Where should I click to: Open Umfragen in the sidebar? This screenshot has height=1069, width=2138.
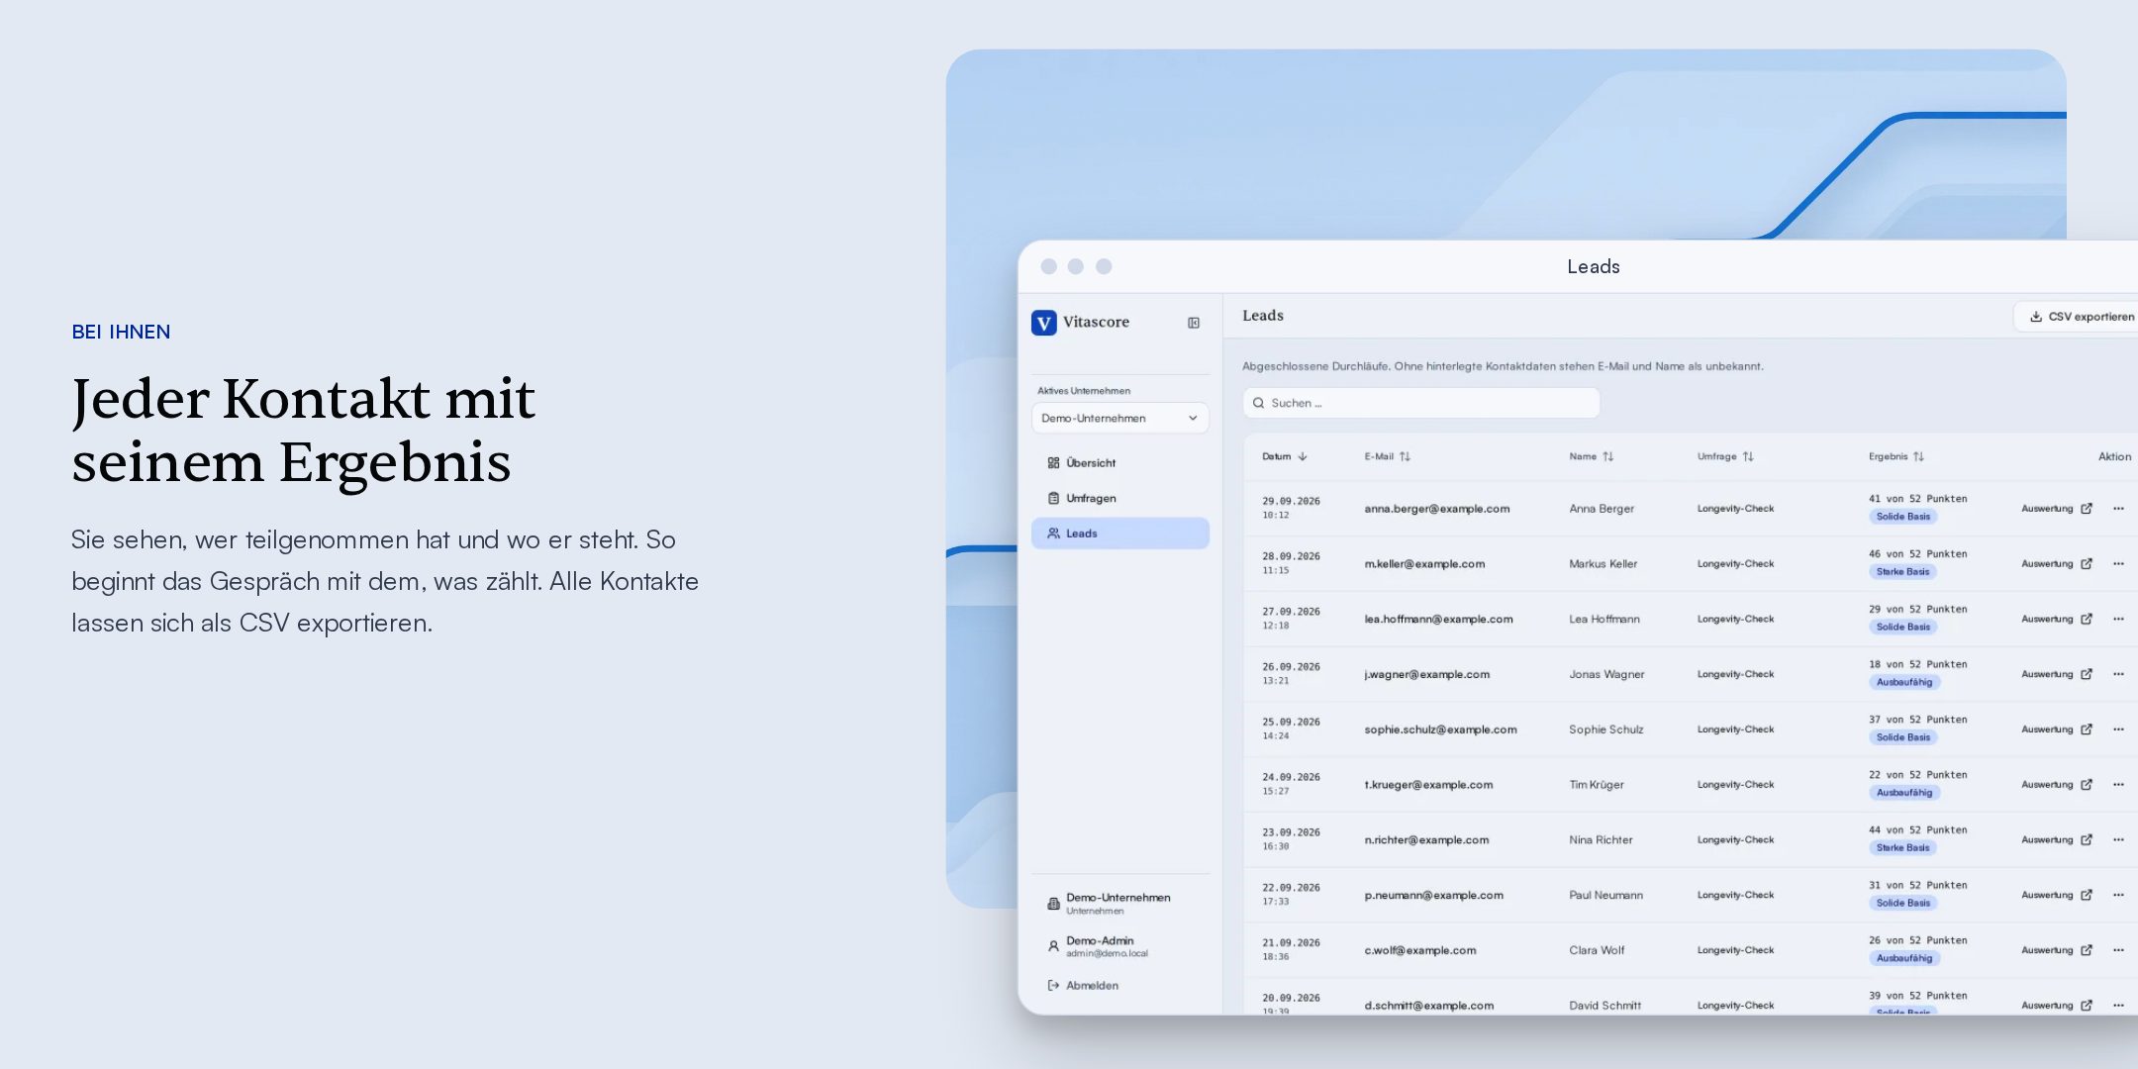coord(1119,498)
